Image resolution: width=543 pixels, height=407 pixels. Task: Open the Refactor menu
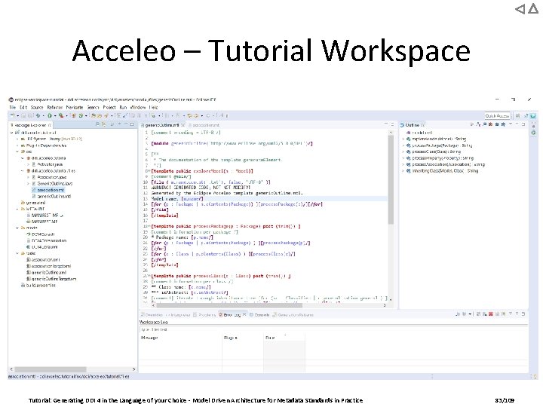tap(55, 107)
